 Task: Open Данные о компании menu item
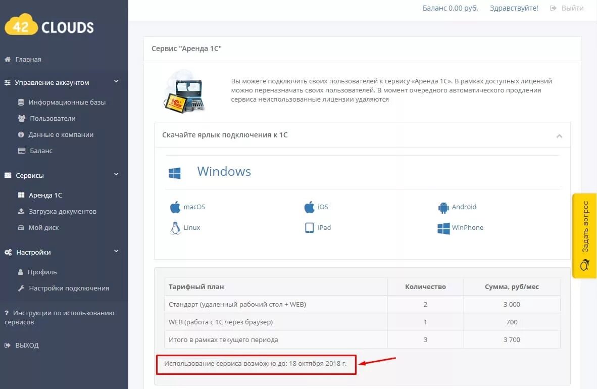(61, 134)
